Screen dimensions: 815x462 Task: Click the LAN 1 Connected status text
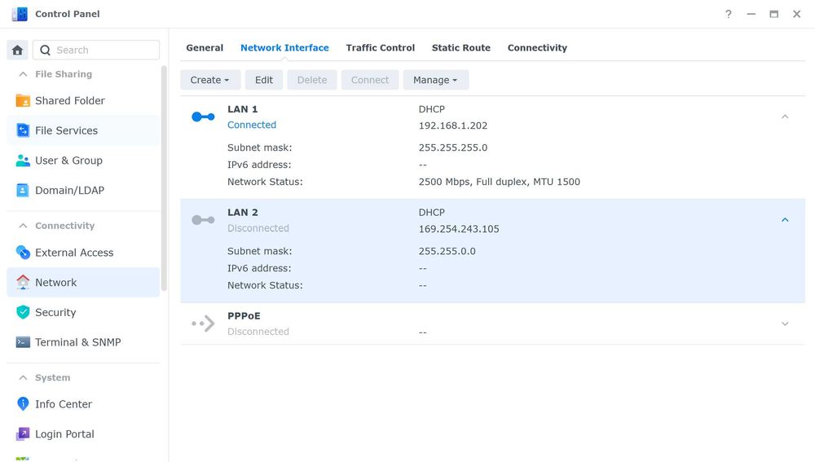point(252,125)
